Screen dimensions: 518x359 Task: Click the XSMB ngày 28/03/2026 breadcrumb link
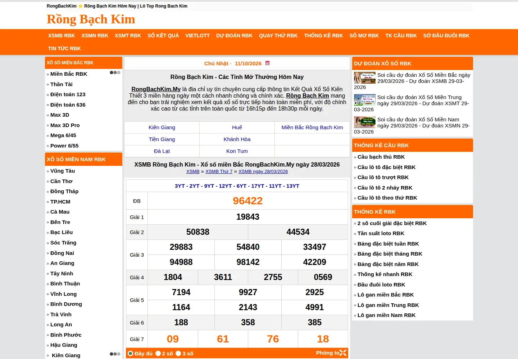pos(263,172)
